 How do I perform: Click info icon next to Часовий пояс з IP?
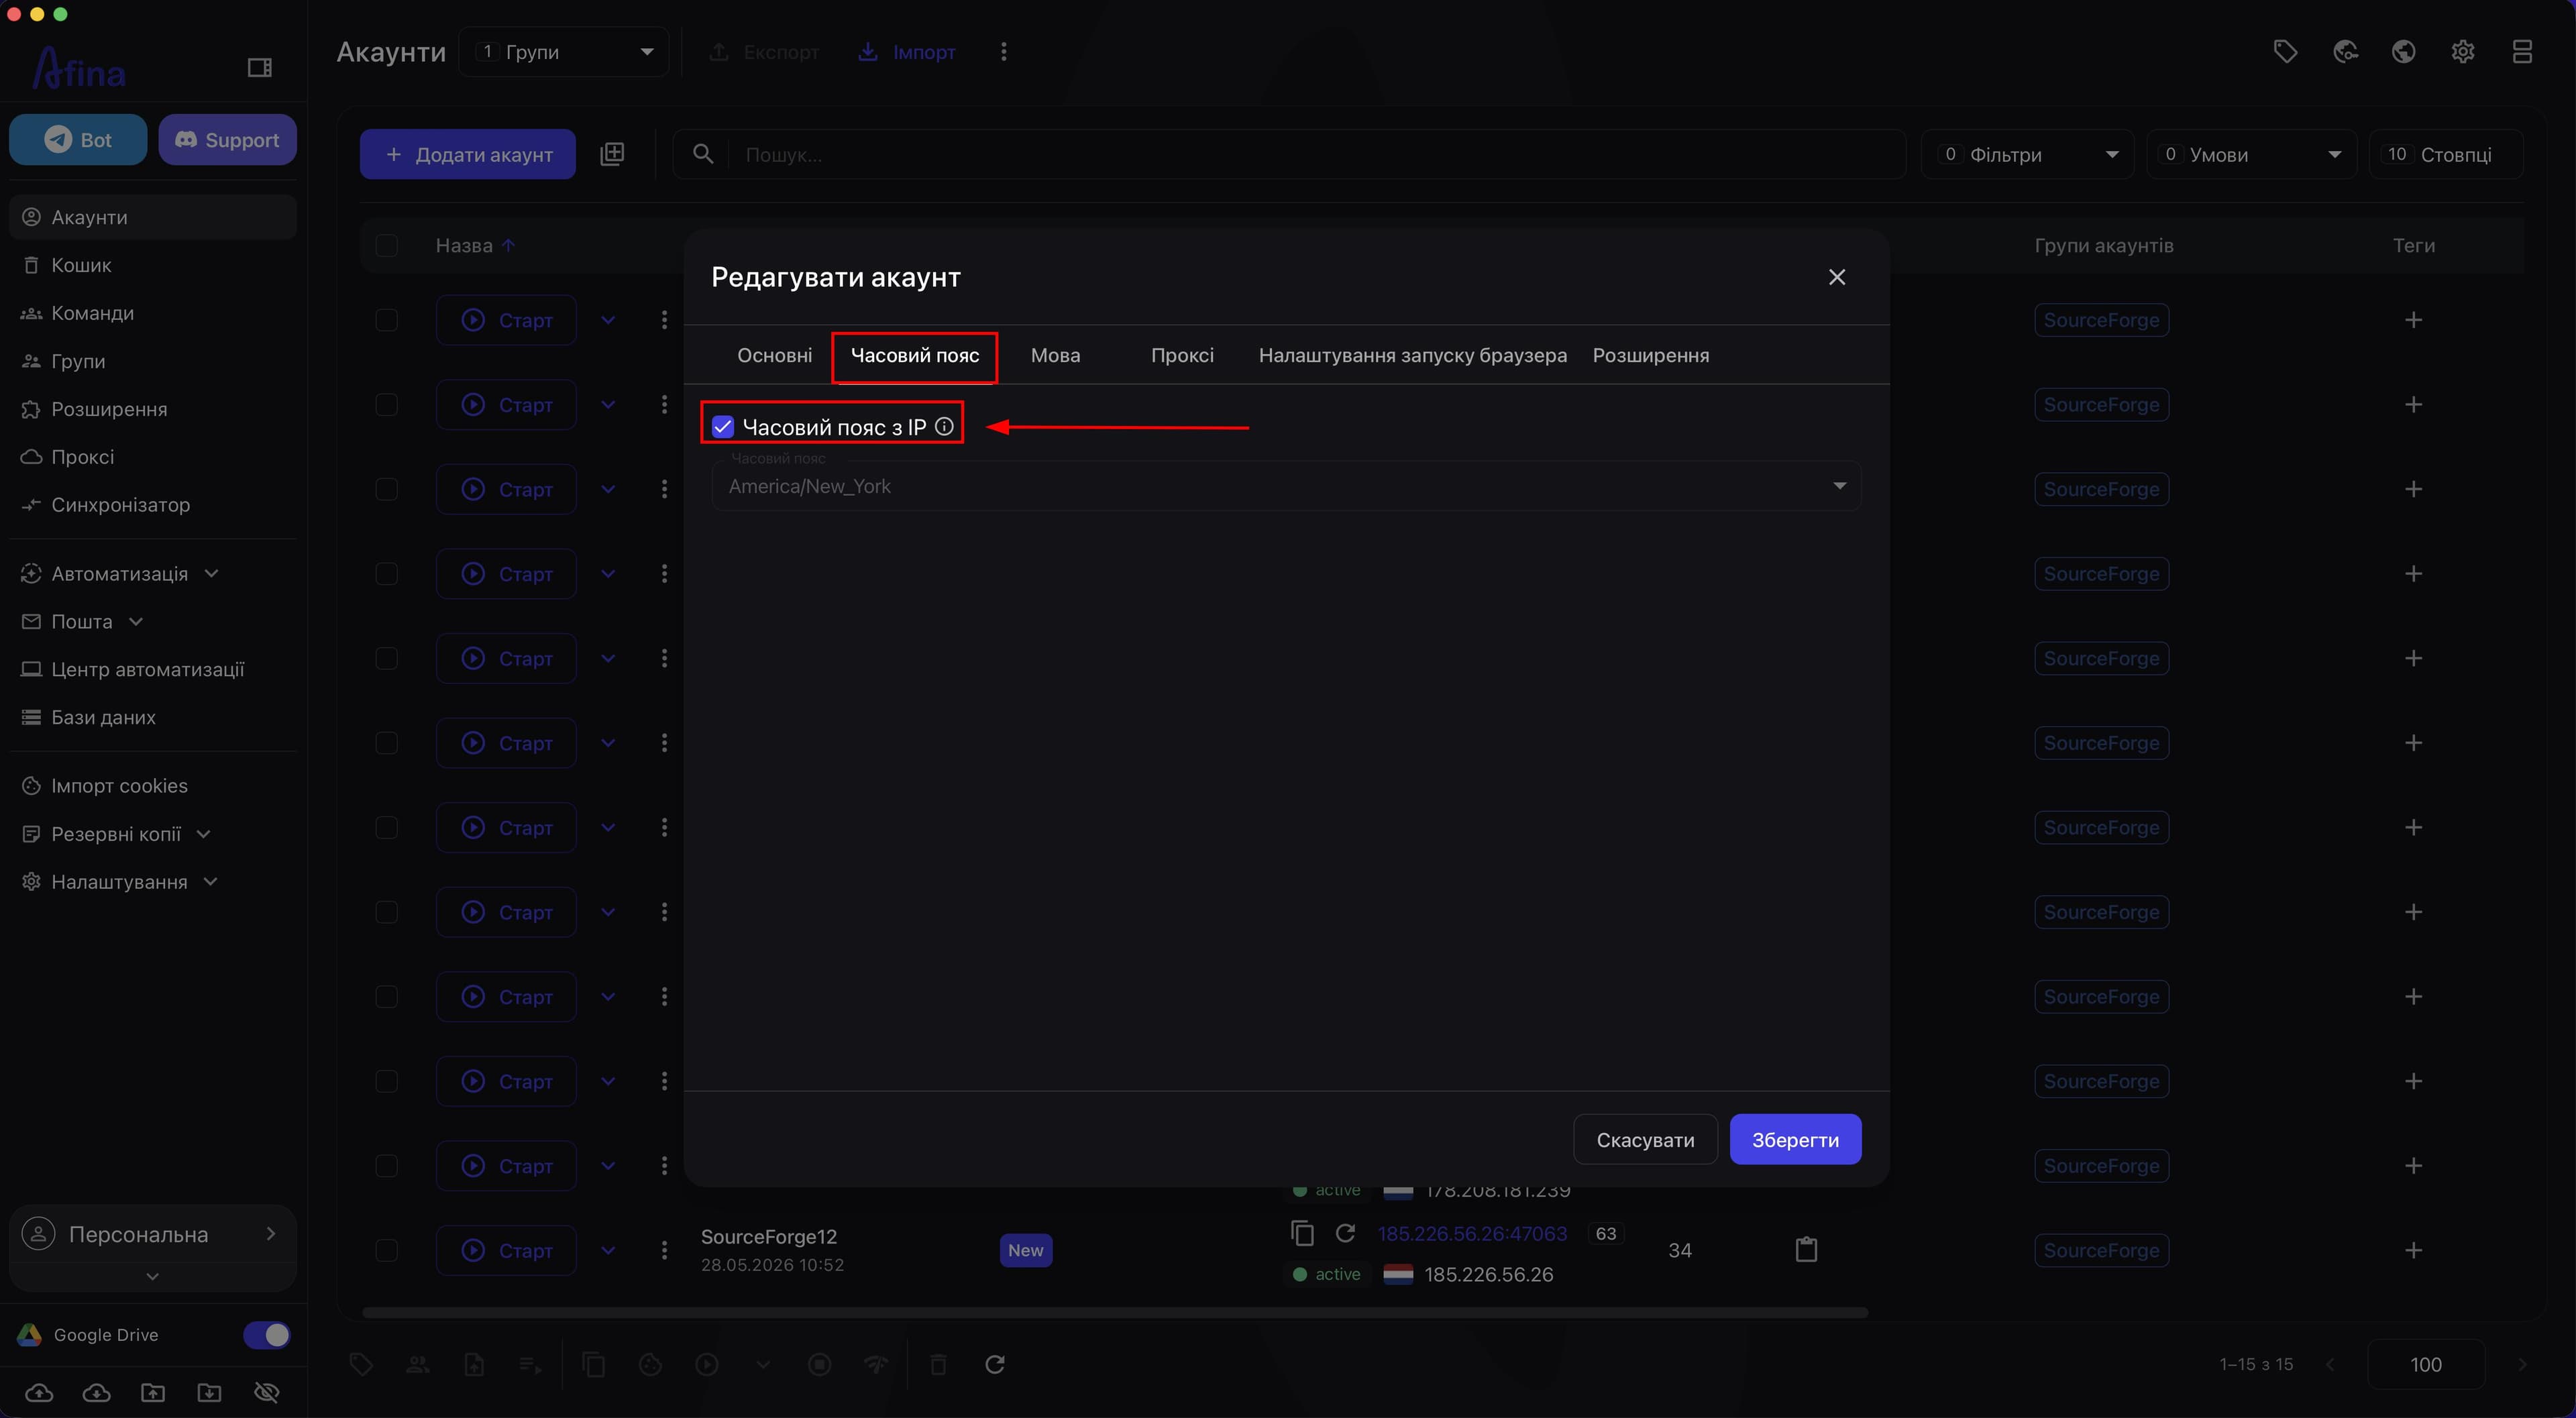(944, 427)
